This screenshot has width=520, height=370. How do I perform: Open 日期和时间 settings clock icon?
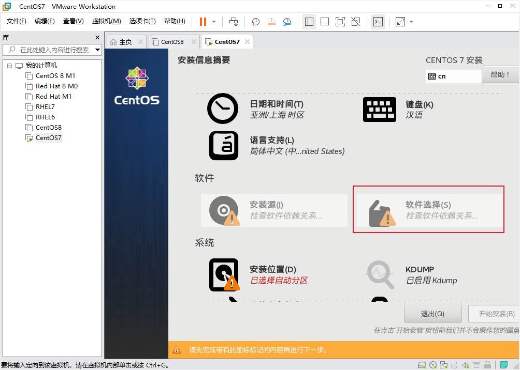click(x=223, y=109)
